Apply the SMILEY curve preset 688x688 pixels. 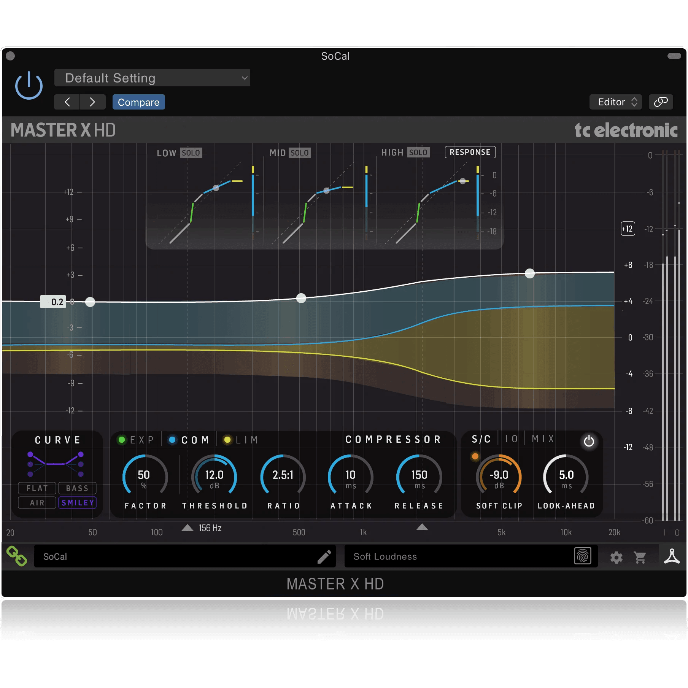[77, 502]
